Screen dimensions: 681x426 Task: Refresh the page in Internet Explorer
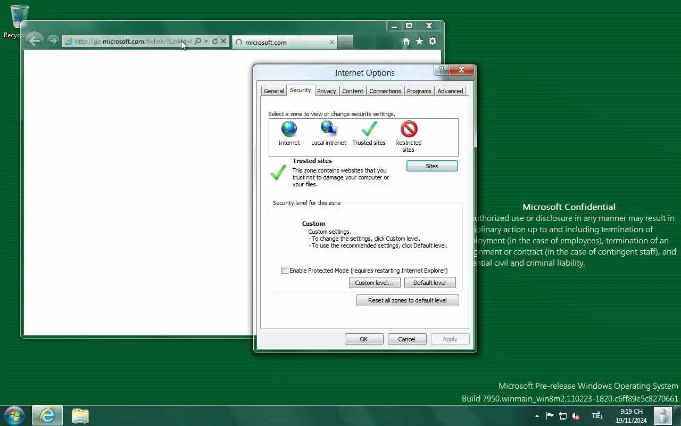(x=215, y=41)
